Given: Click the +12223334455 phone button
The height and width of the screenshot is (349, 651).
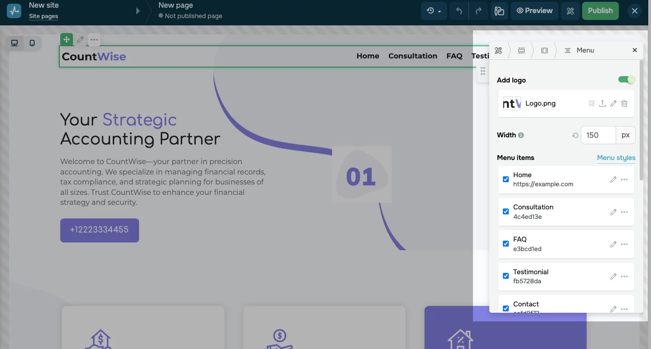Looking at the screenshot, I should tap(100, 230).
